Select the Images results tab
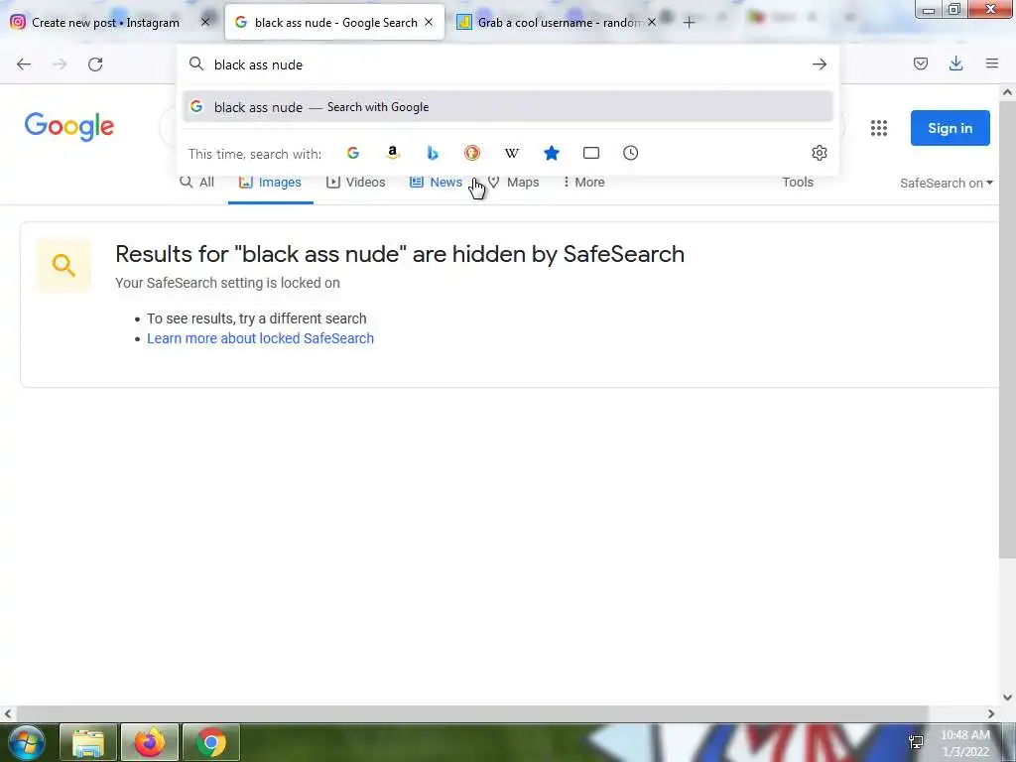 pyautogui.click(x=270, y=183)
